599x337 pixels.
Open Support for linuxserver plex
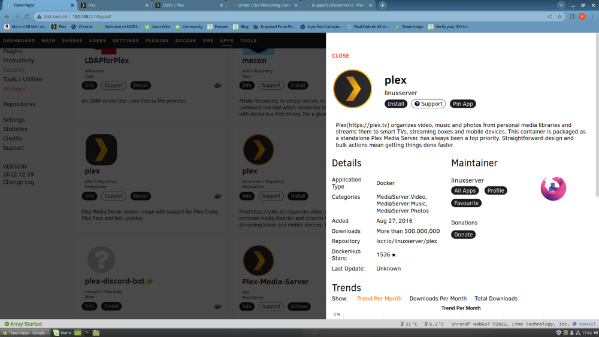[x=428, y=104]
